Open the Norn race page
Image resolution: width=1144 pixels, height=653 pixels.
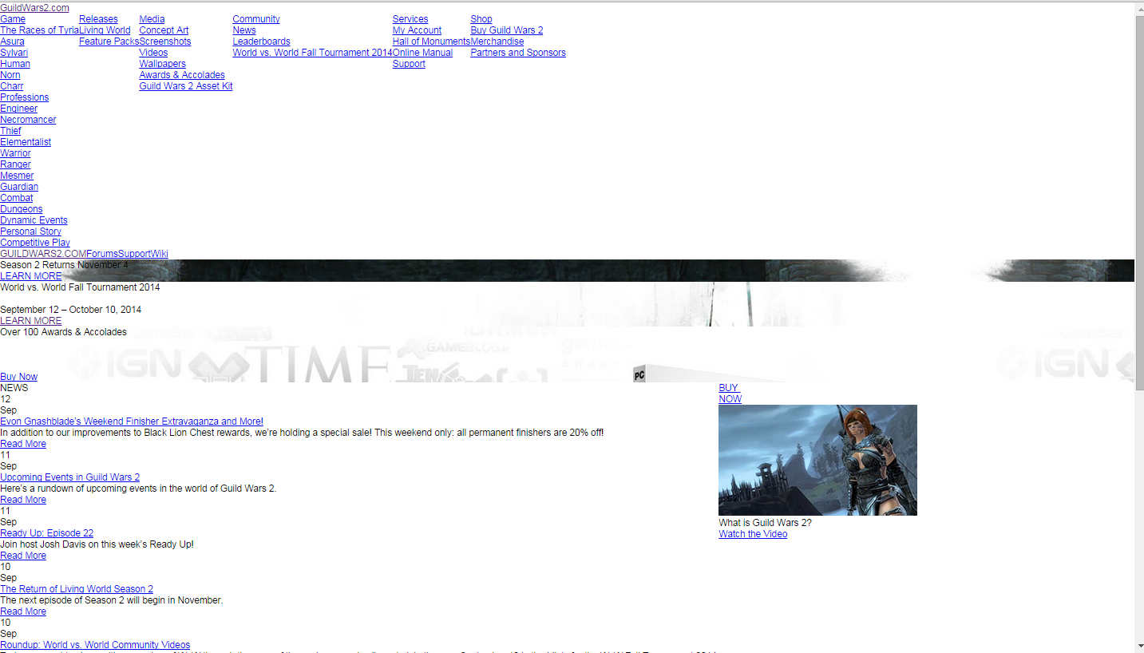[10, 75]
